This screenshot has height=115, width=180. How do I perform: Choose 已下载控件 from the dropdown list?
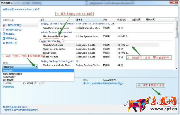click(x=8, y=80)
